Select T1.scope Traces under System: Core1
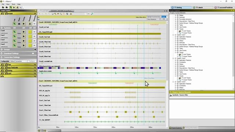235x132 pixels. point(187,56)
